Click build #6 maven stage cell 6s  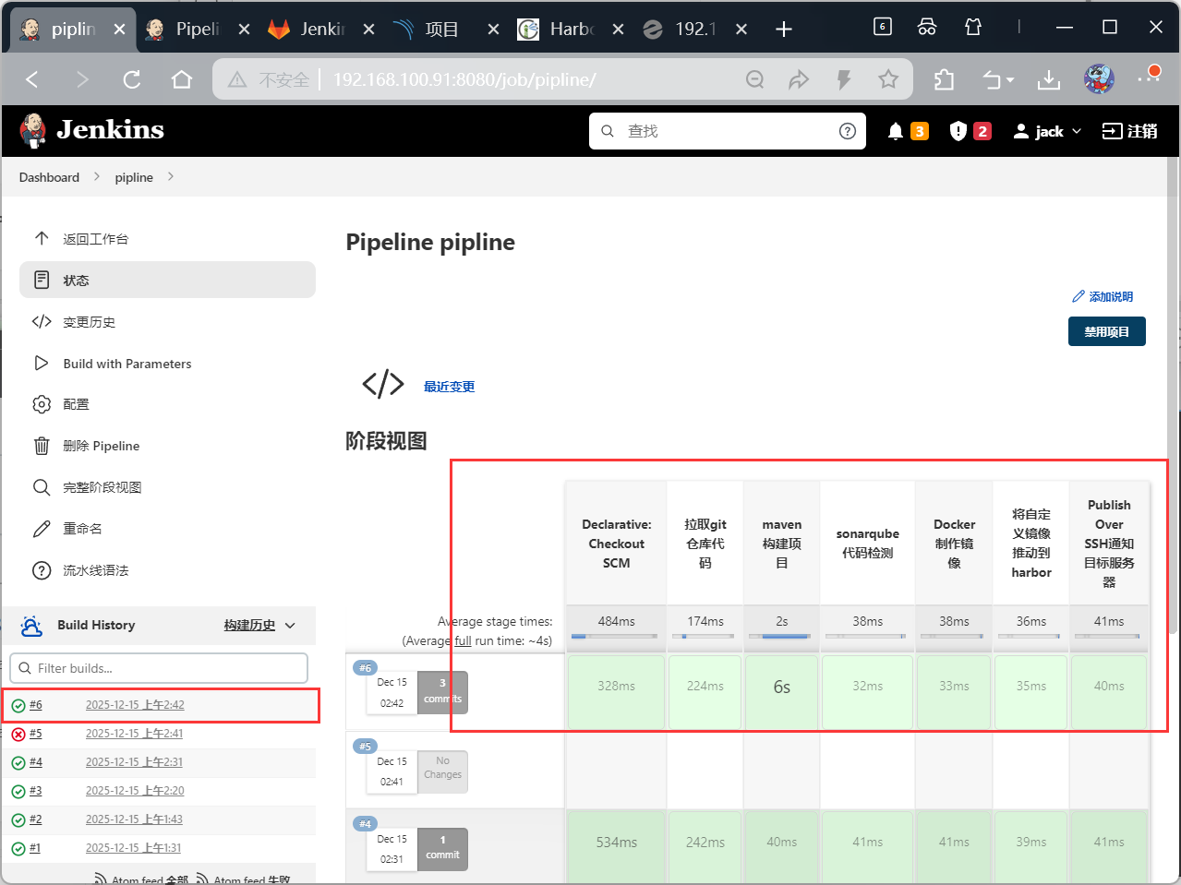(x=781, y=692)
